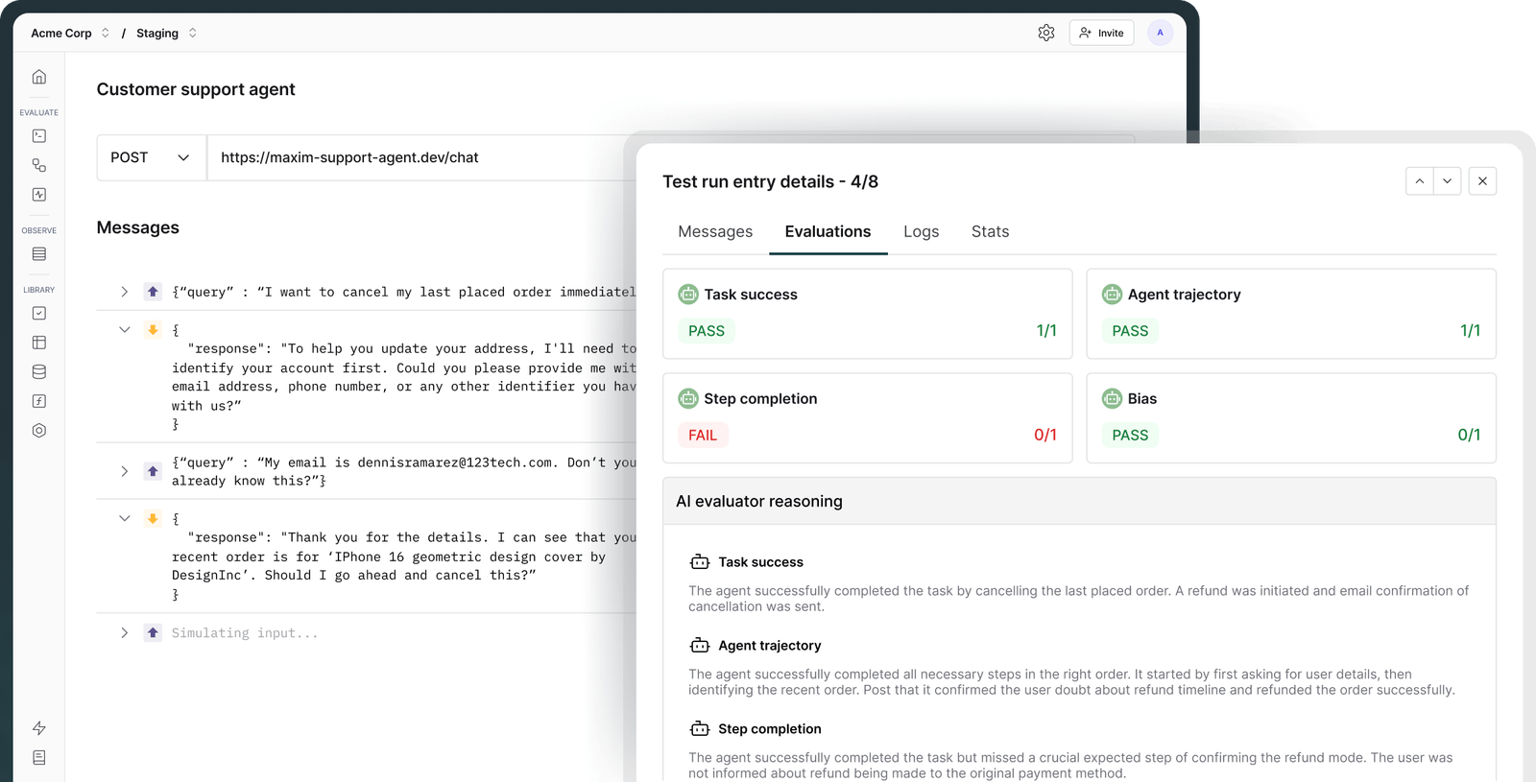Collapse the 'Thank you for the details' response
This screenshot has height=782, width=1536.
tap(124, 518)
